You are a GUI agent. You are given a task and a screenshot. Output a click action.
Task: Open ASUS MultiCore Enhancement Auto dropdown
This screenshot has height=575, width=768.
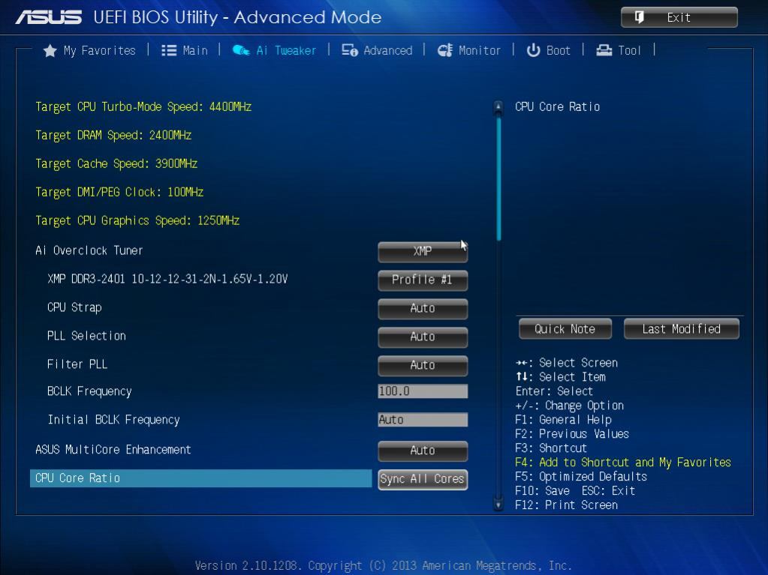coord(423,451)
